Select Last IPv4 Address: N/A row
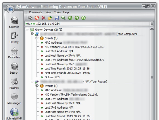 click(59, 51)
